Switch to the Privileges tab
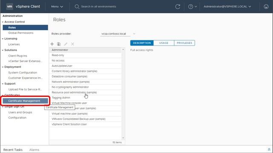 click(x=184, y=43)
